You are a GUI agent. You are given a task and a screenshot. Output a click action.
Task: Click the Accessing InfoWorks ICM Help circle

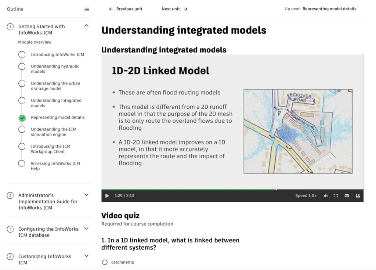coord(22,163)
